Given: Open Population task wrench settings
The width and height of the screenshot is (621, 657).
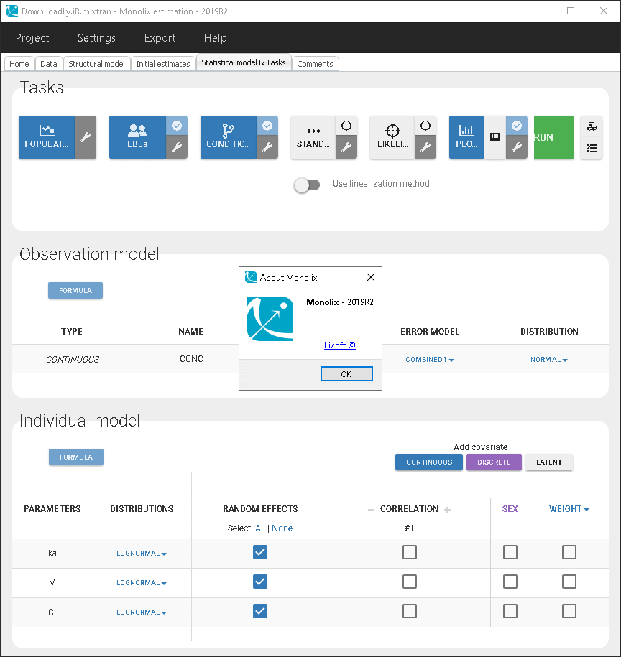Looking at the screenshot, I should (x=86, y=137).
